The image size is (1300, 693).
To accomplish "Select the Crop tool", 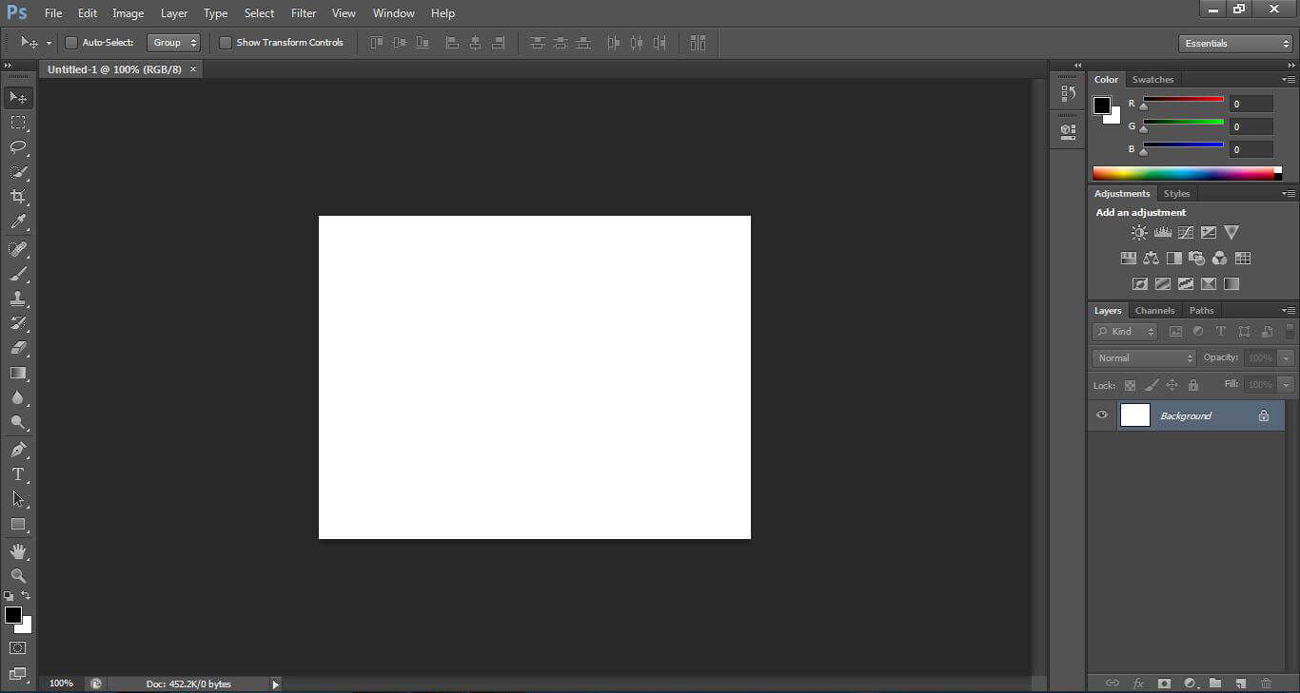I will 18,197.
